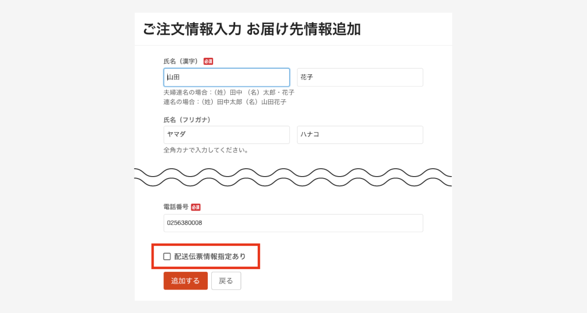
Task: Focus the ヤマダ furigana surname field
Action: 226,135
